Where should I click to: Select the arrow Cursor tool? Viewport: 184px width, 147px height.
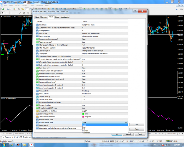(3, 13)
